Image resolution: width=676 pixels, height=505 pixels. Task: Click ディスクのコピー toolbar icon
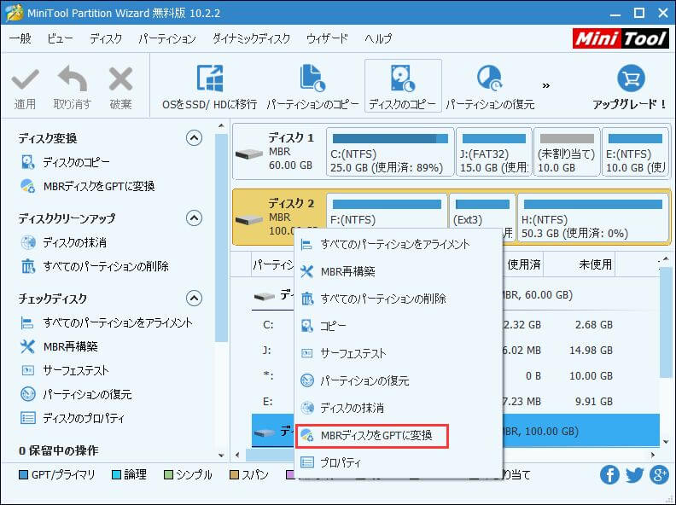pyautogui.click(x=402, y=80)
